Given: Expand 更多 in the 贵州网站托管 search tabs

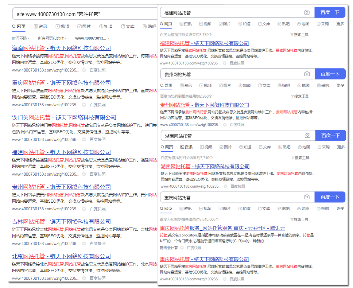Looking at the screenshot, I should click(x=340, y=85).
